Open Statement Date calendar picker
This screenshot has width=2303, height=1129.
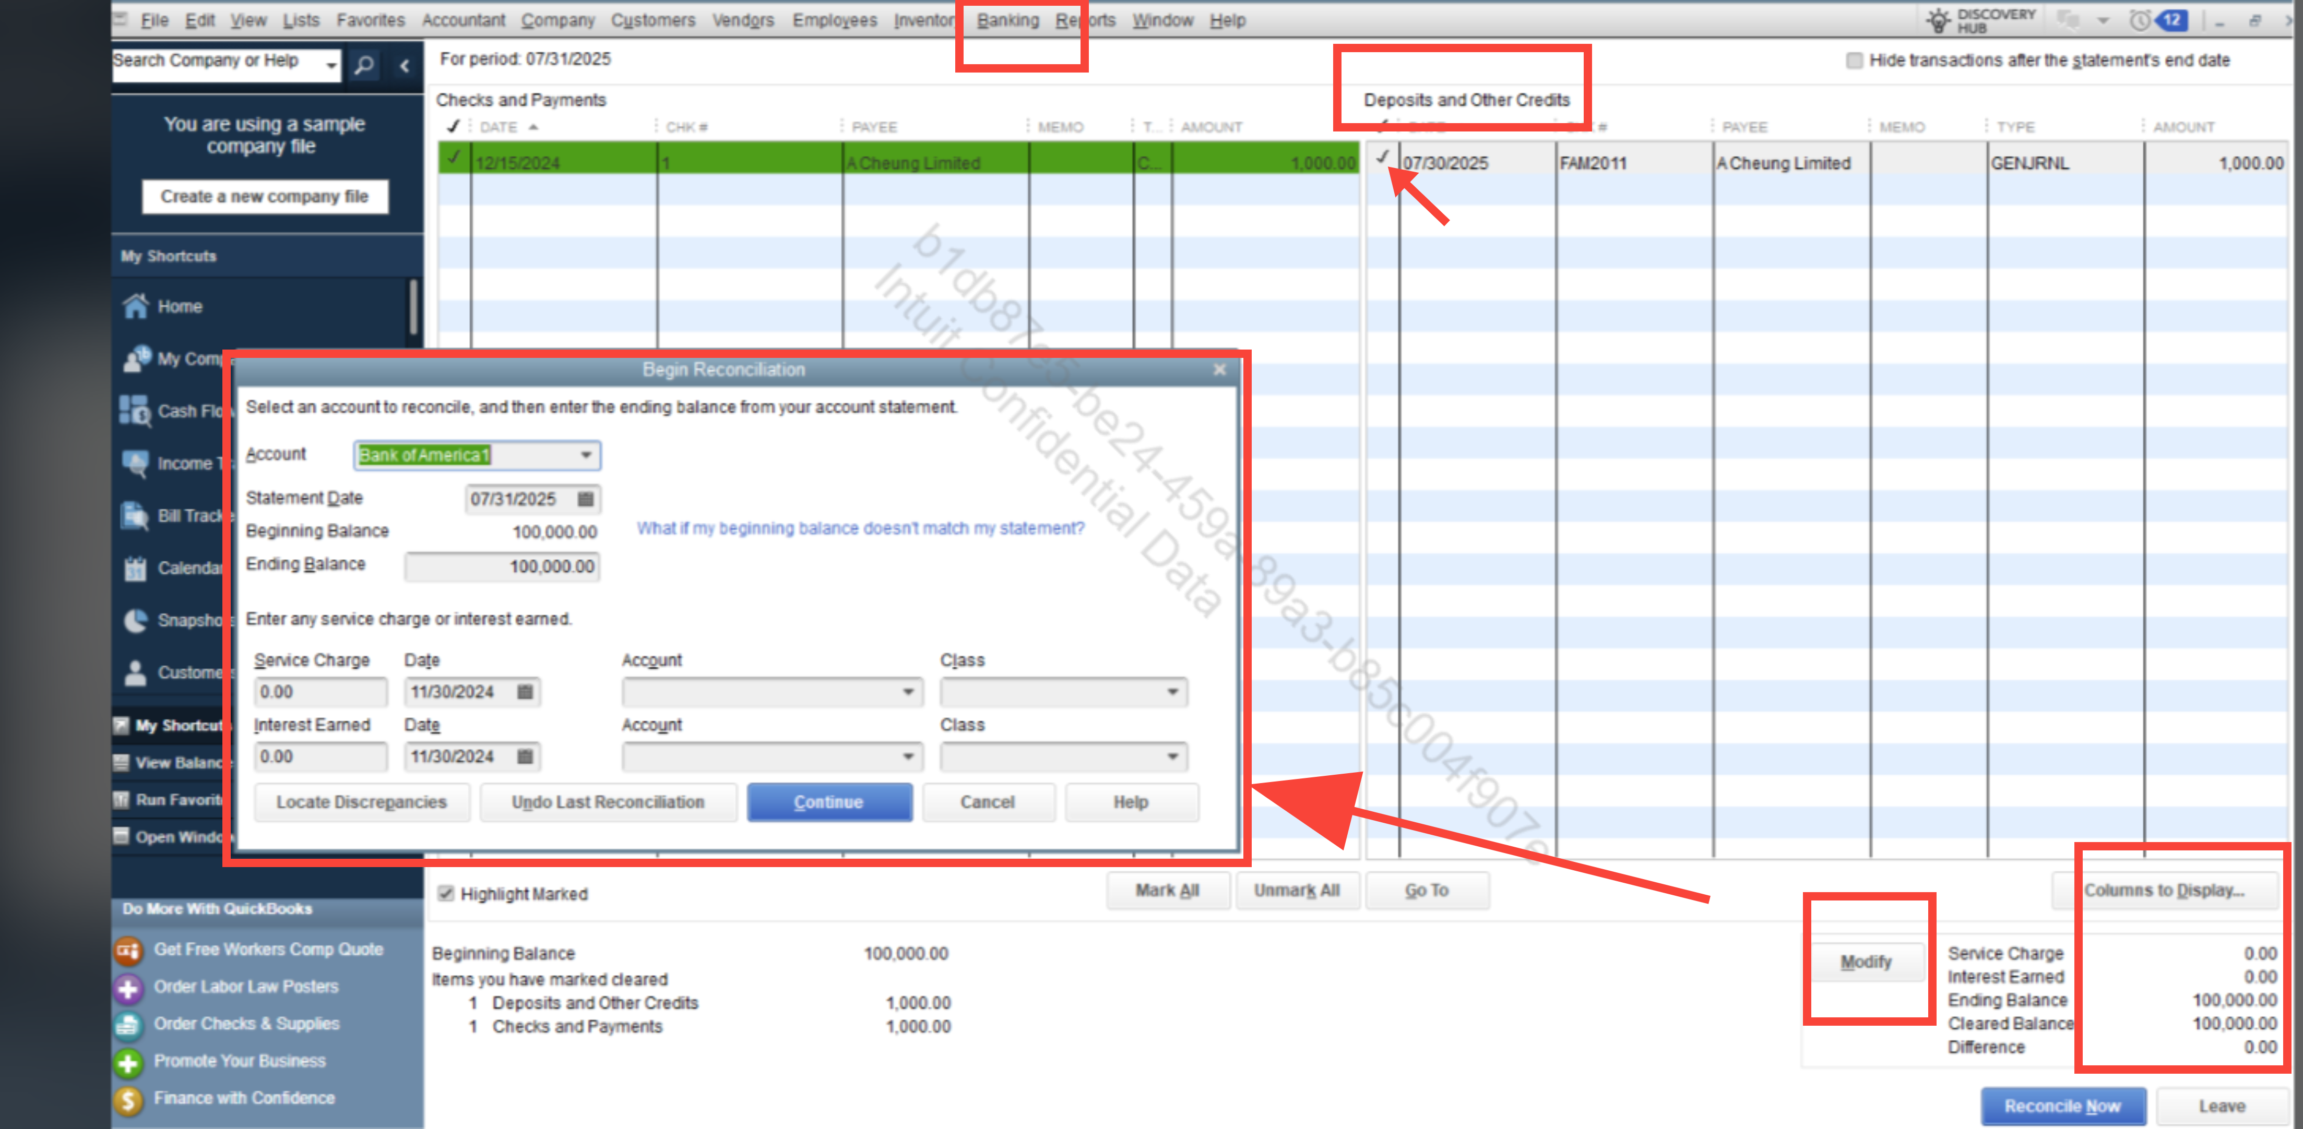pyautogui.click(x=586, y=499)
